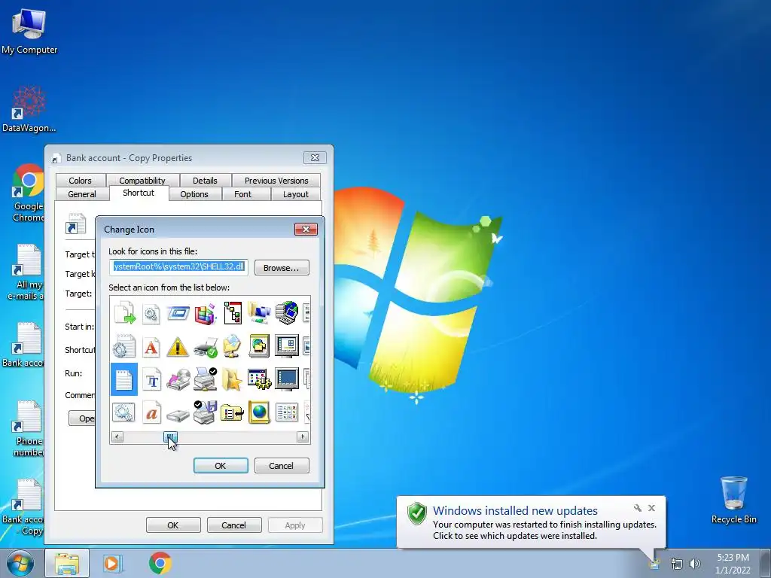The image size is (771, 578).
Task: Select the globe on yellow page icon
Action: (x=259, y=412)
